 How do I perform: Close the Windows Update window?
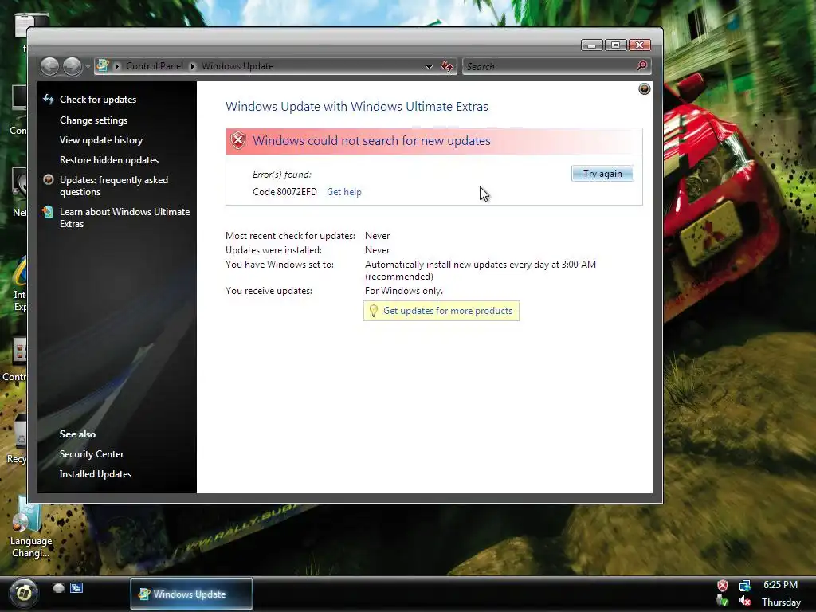[640, 45]
